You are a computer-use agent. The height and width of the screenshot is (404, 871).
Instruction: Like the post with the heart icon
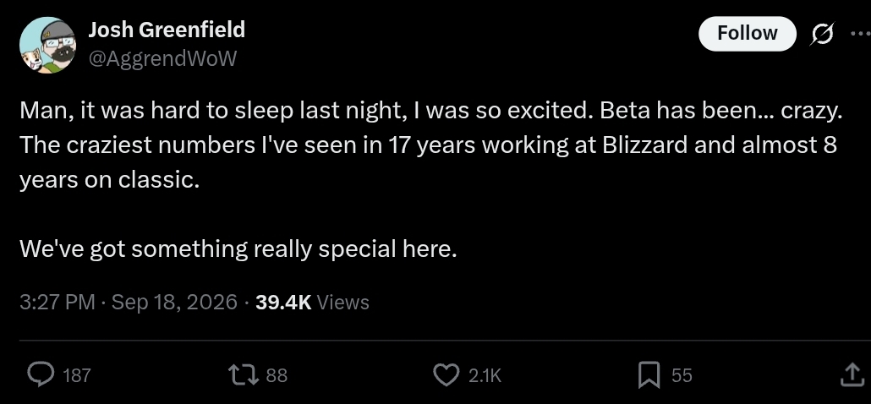[x=446, y=374]
